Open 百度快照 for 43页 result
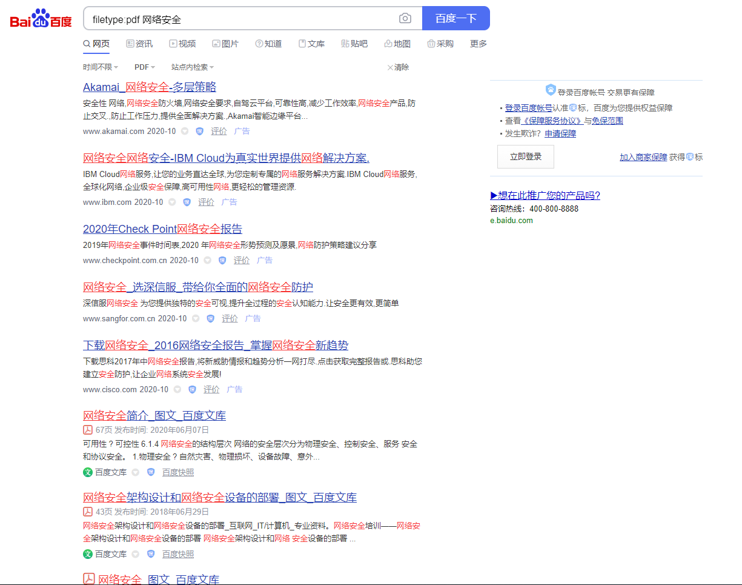The height and width of the screenshot is (585, 742). (178, 554)
